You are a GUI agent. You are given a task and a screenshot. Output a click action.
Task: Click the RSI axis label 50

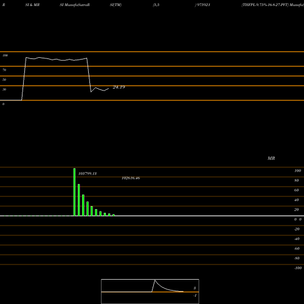pyautogui.click(x=4, y=80)
